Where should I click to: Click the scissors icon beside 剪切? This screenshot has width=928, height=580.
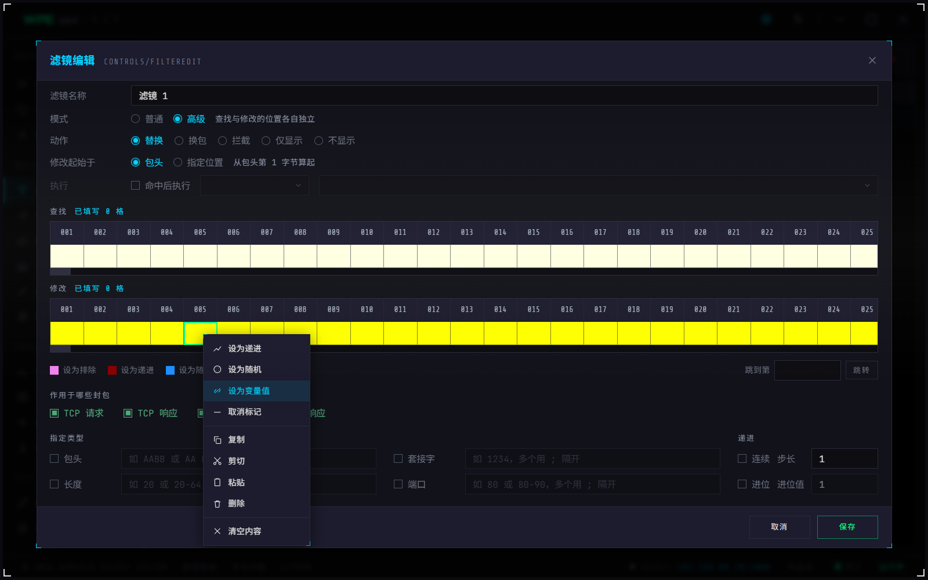point(217,461)
